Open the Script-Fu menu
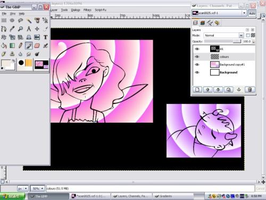 click(101, 10)
